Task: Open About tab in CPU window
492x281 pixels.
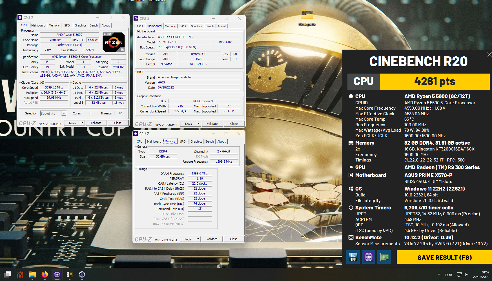Action: [x=106, y=25]
